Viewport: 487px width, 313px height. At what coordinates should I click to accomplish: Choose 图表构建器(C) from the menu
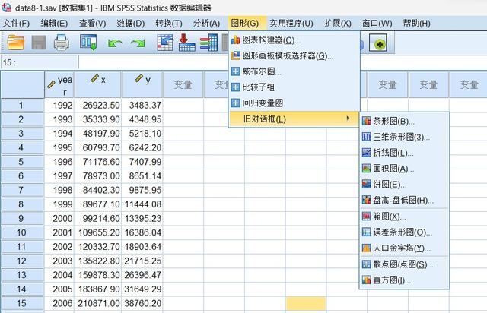294,40
